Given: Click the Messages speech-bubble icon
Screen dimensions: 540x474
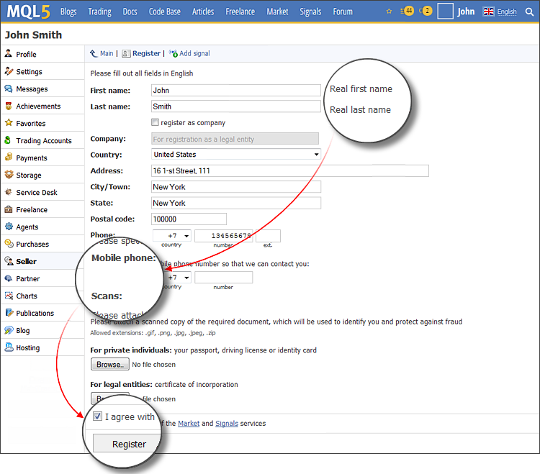Looking at the screenshot, I should pos(9,88).
